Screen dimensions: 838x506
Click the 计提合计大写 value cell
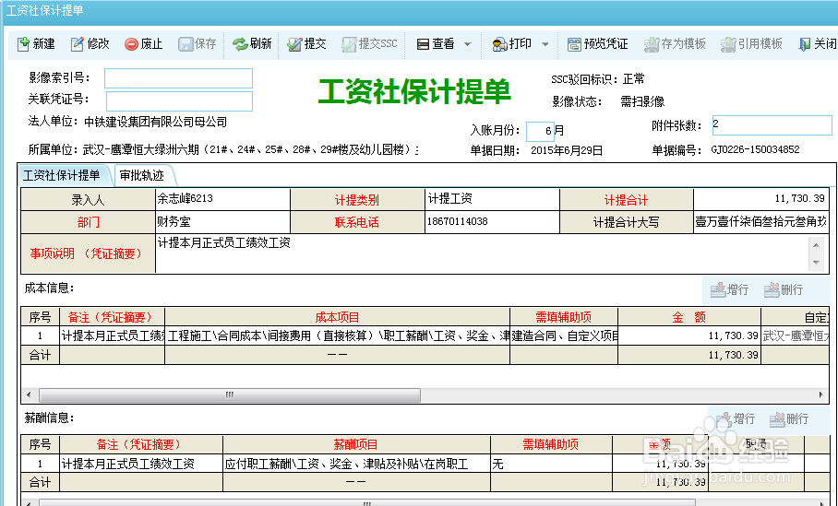pyautogui.click(x=761, y=222)
